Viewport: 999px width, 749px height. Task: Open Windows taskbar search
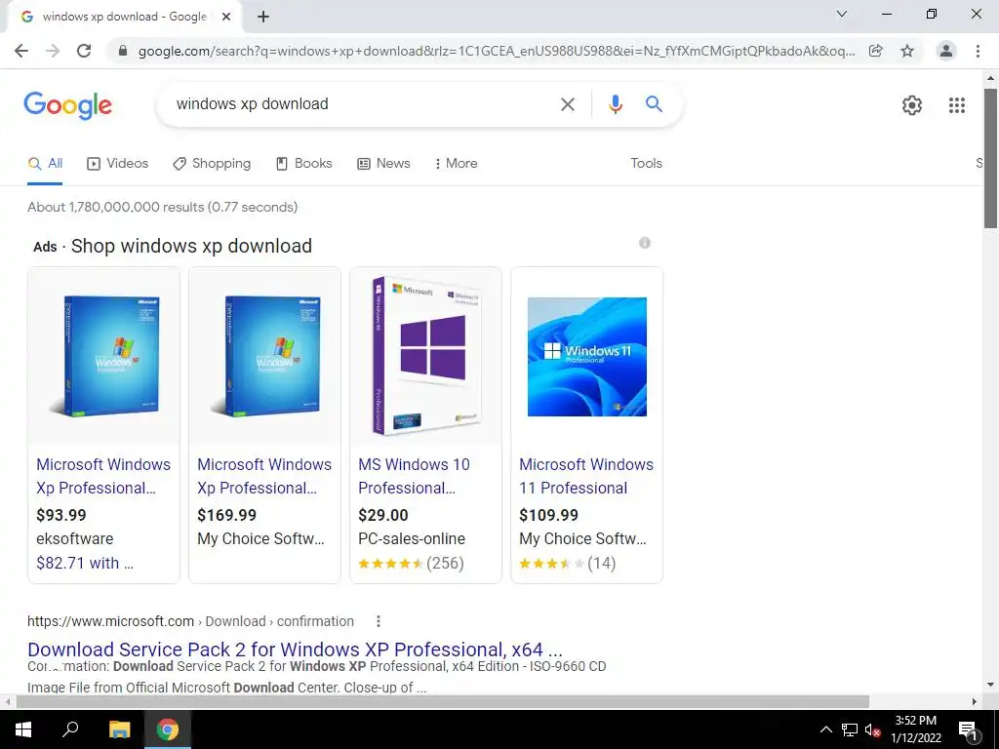coord(70,729)
